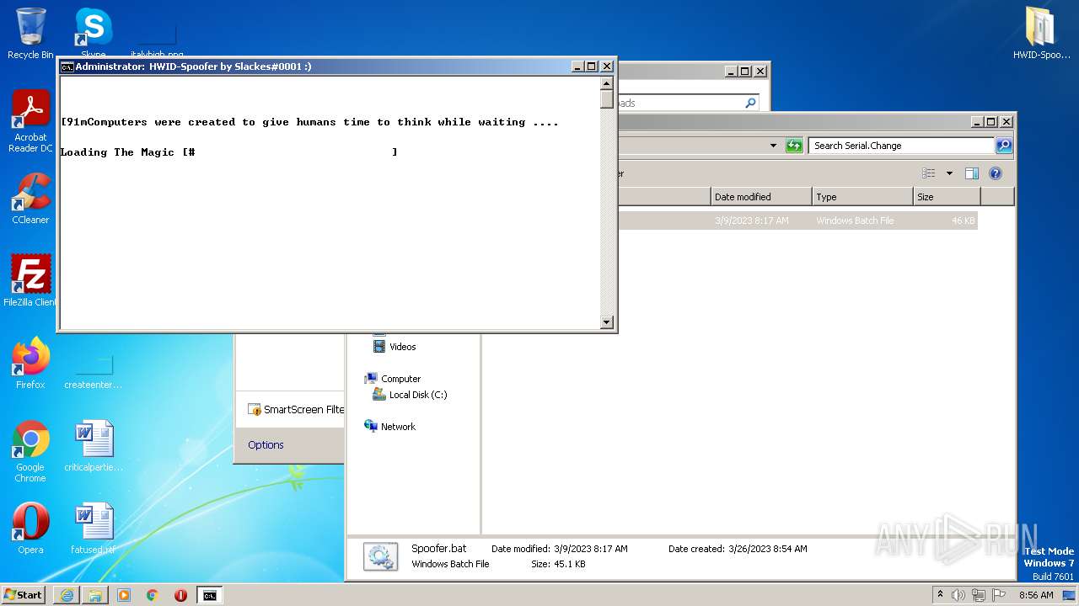This screenshot has width=1079, height=606.
Task: Open Videos in the navigation pane
Action: tap(395, 347)
